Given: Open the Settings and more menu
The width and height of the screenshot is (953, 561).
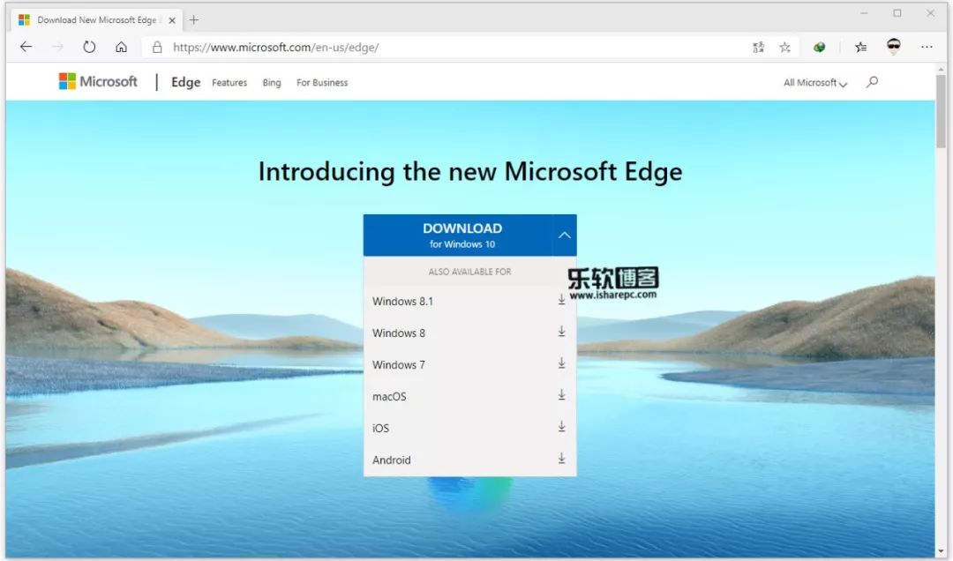Looking at the screenshot, I should coord(927,47).
